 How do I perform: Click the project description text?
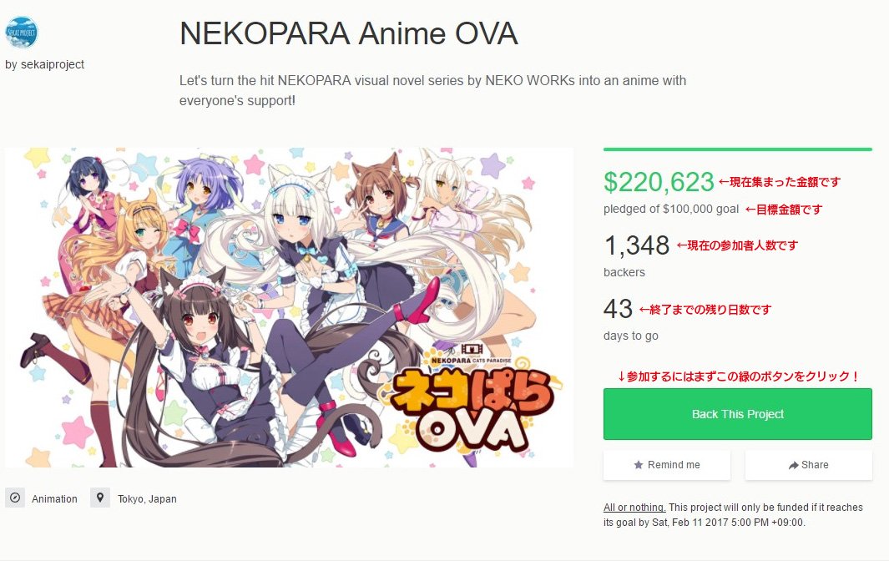[432, 91]
